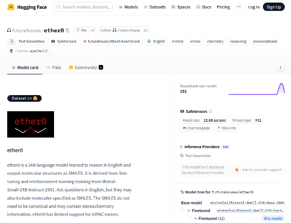This screenshot has width=291, height=223.
Task: Click the Log In link
Action: click(x=254, y=7)
